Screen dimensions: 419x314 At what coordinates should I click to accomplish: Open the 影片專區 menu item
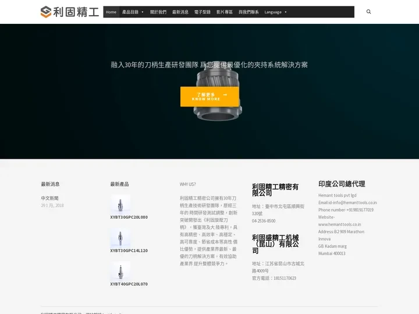coord(225,12)
